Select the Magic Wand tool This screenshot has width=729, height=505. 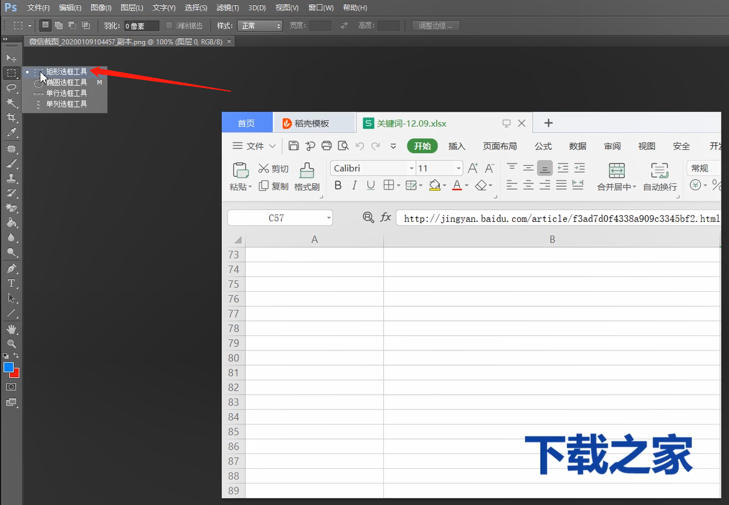click(x=11, y=103)
